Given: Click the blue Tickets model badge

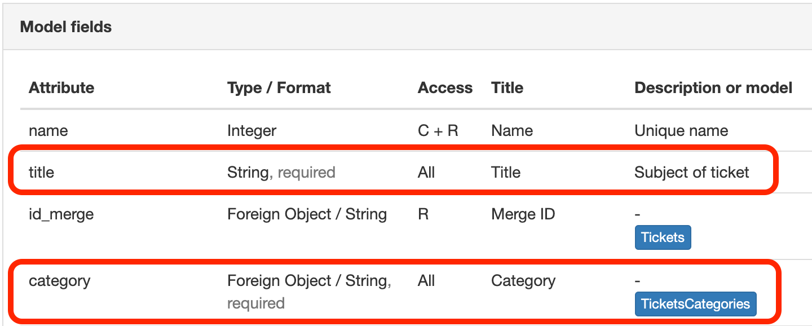Looking at the screenshot, I should click(663, 237).
